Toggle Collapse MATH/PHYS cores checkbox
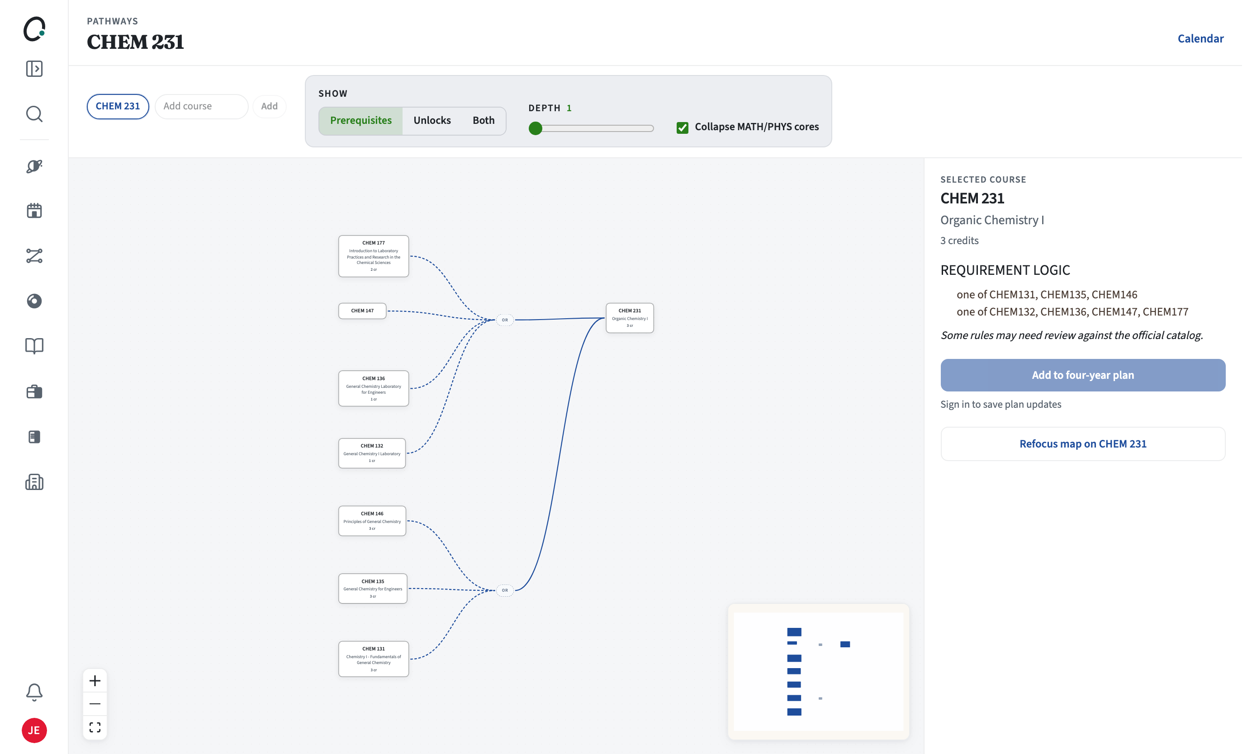 tap(683, 127)
